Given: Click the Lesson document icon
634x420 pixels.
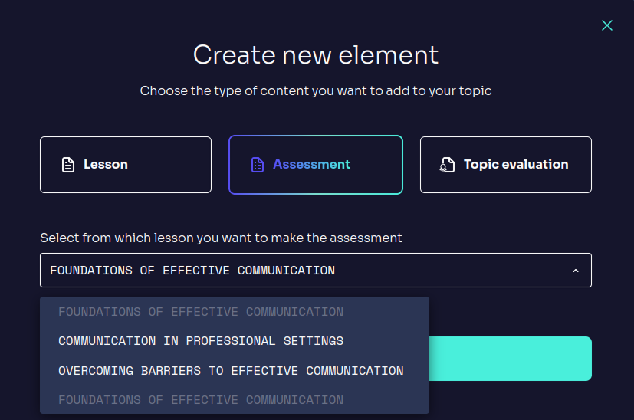Looking at the screenshot, I should 68,165.
